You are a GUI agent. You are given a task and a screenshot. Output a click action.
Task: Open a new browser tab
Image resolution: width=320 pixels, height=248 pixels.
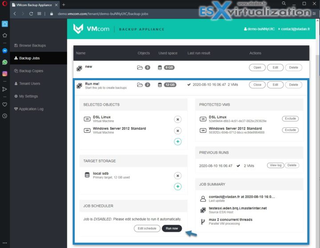point(64,5)
